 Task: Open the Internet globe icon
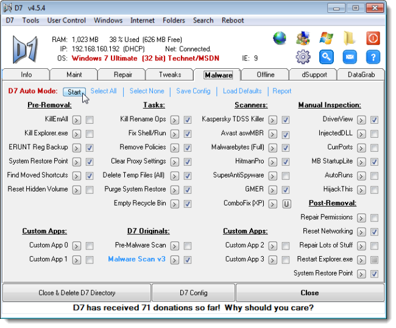(x=280, y=38)
